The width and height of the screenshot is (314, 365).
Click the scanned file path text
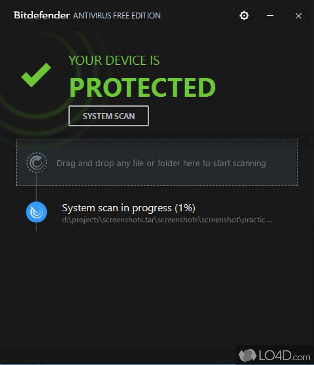(x=167, y=220)
